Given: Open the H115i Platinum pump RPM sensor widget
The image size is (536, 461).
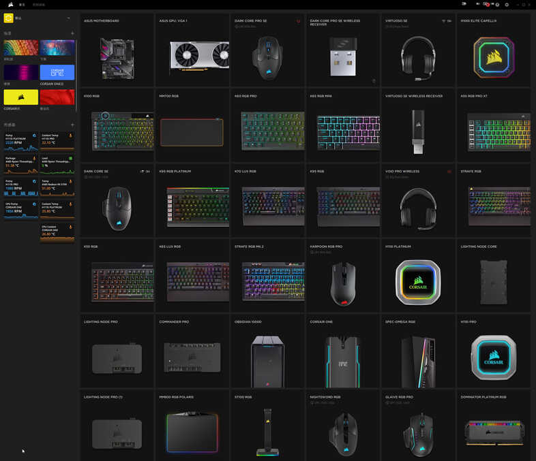Looking at the screenshot, I should point(21,142).
